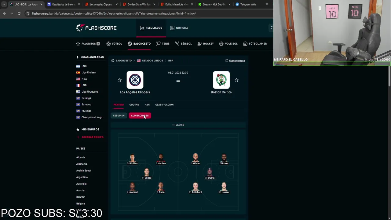Select the Hockey sport tab
This screenshot has height=220, width=391.
(x=205, y=44)
